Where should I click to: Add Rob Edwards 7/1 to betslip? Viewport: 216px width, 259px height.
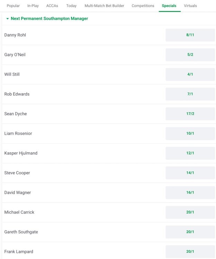[190, 94]
